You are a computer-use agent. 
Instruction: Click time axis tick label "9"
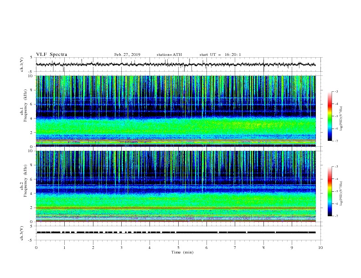[292, 248]
